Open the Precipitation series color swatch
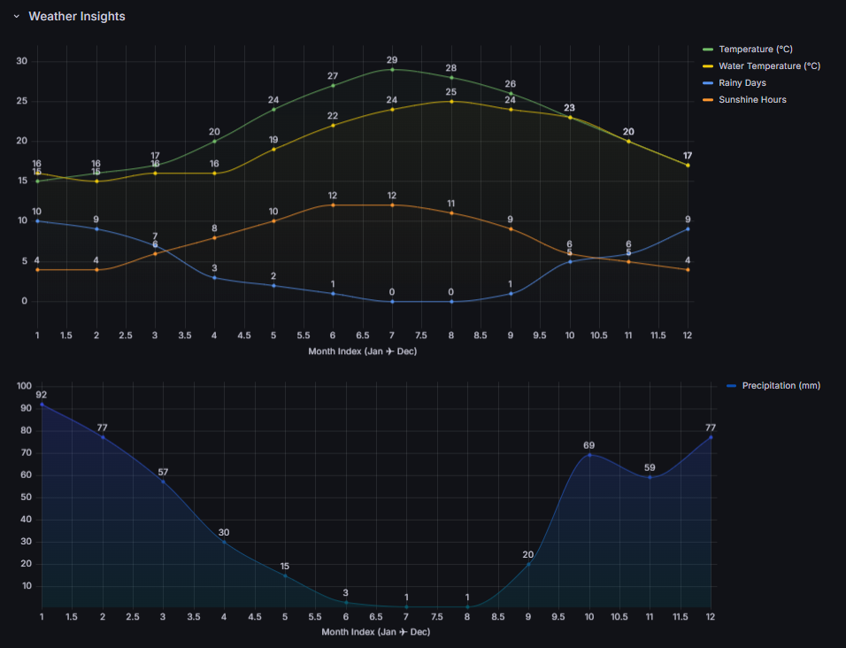This screenshot has height=648, width=846. click(730, 385)
